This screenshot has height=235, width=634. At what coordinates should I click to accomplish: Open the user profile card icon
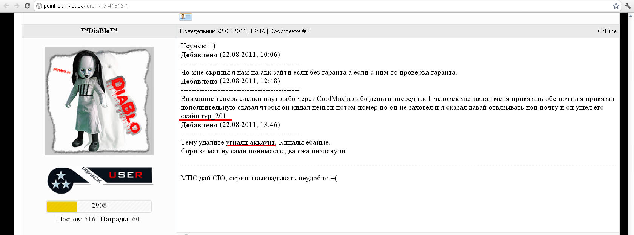click(185, 17)
